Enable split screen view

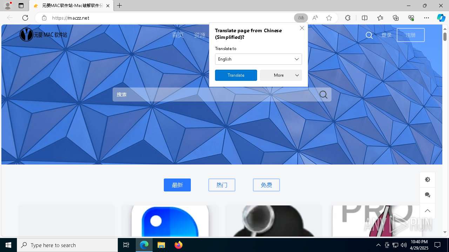(365, 18)
